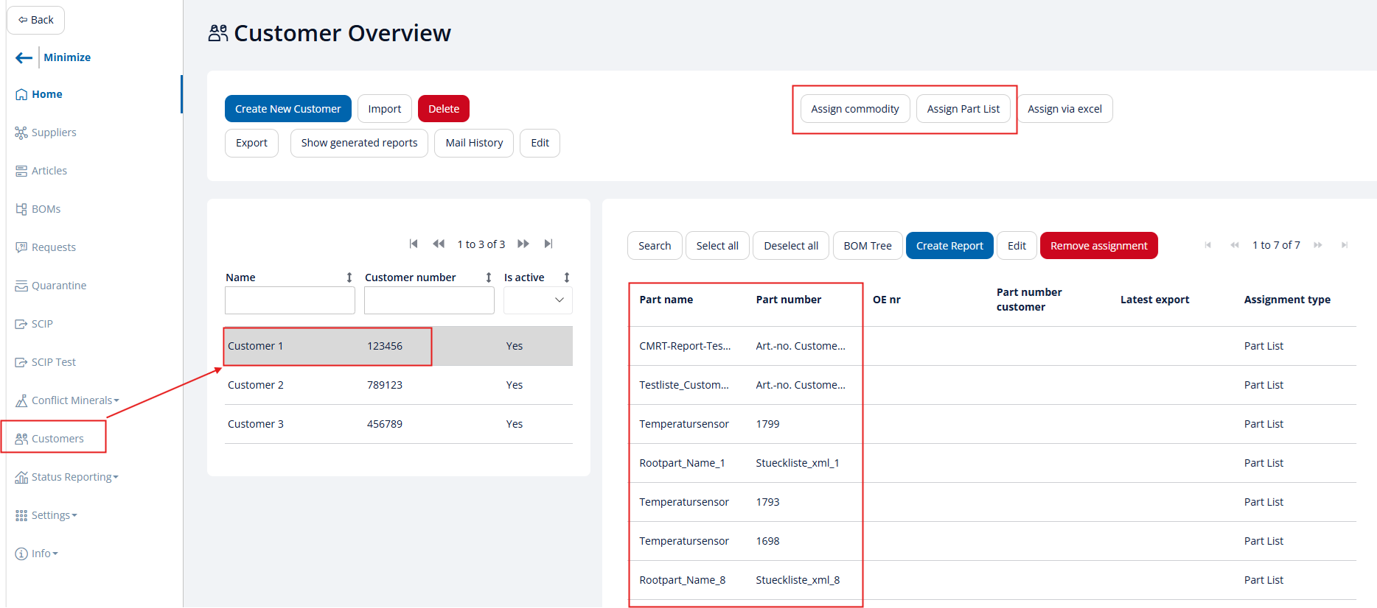Sort customers by Name column arrow
Image resolution: width=1377 pixels, height=608 pixels.
(349, 278)
